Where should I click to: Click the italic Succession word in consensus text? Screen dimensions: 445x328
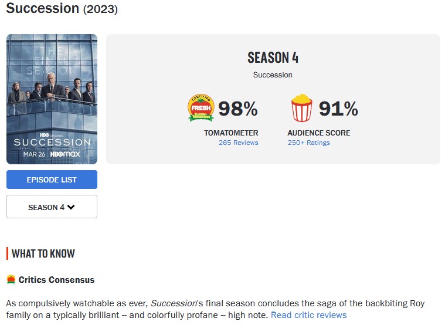pyautogui.click(x=174, y=303)
